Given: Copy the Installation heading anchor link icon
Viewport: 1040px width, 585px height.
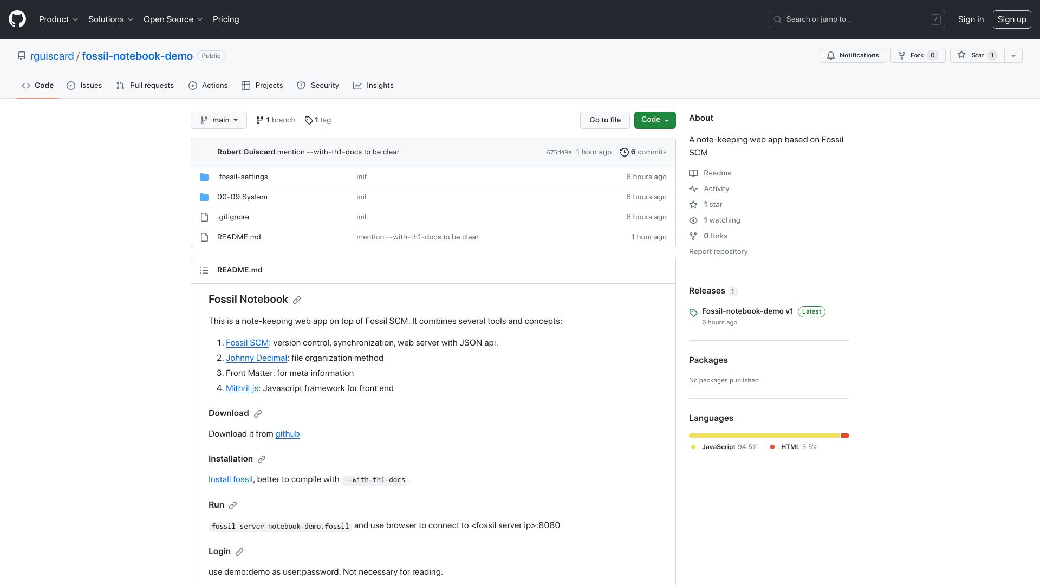Looking at the screenshot, I should tap(262, 459).
